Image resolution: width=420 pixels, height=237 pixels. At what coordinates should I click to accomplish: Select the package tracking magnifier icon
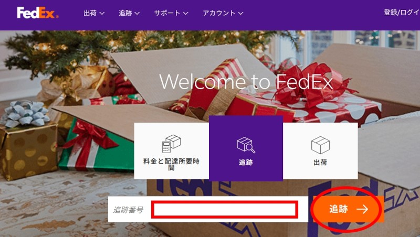(246, 145)
